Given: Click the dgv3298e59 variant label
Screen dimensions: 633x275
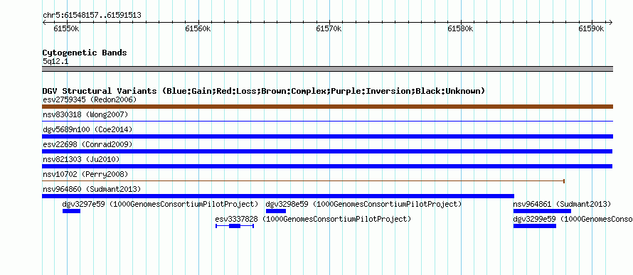Looking at the screenshot, I should (363, 204).
